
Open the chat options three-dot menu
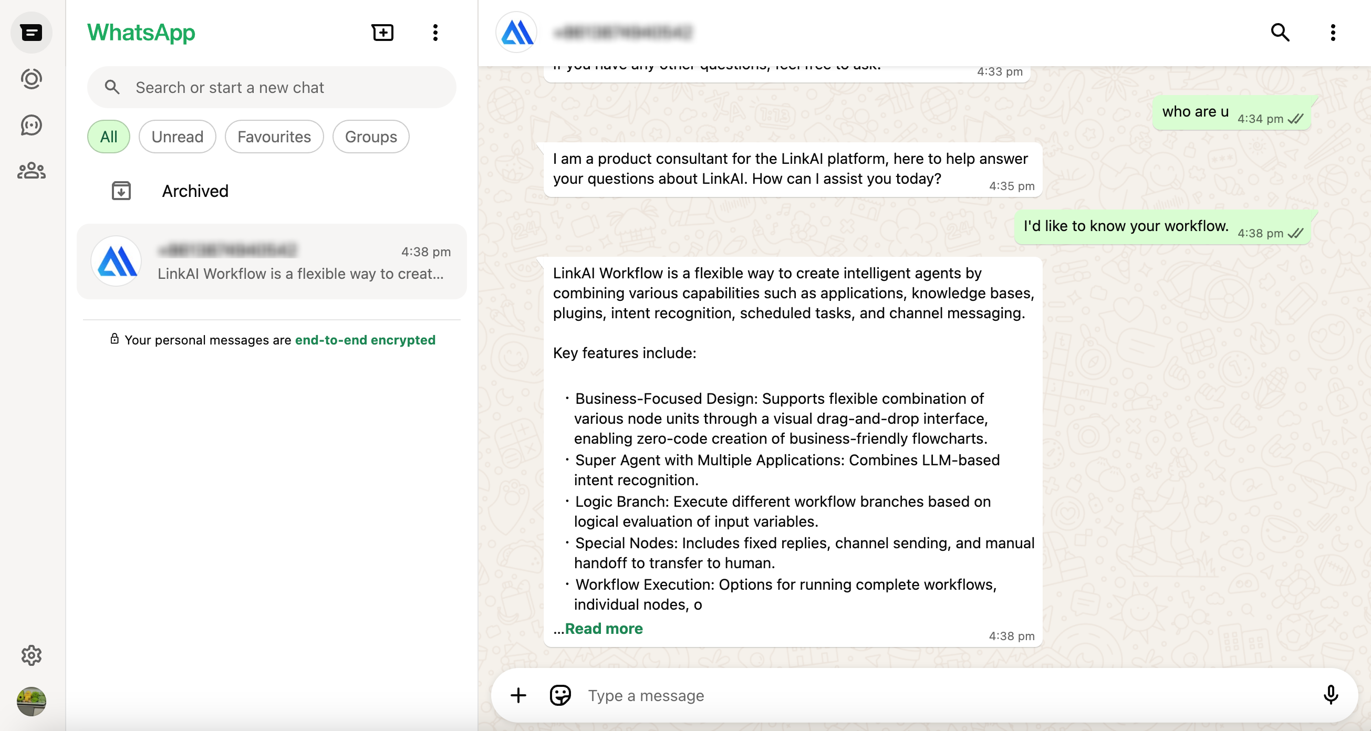(1332, 33)
